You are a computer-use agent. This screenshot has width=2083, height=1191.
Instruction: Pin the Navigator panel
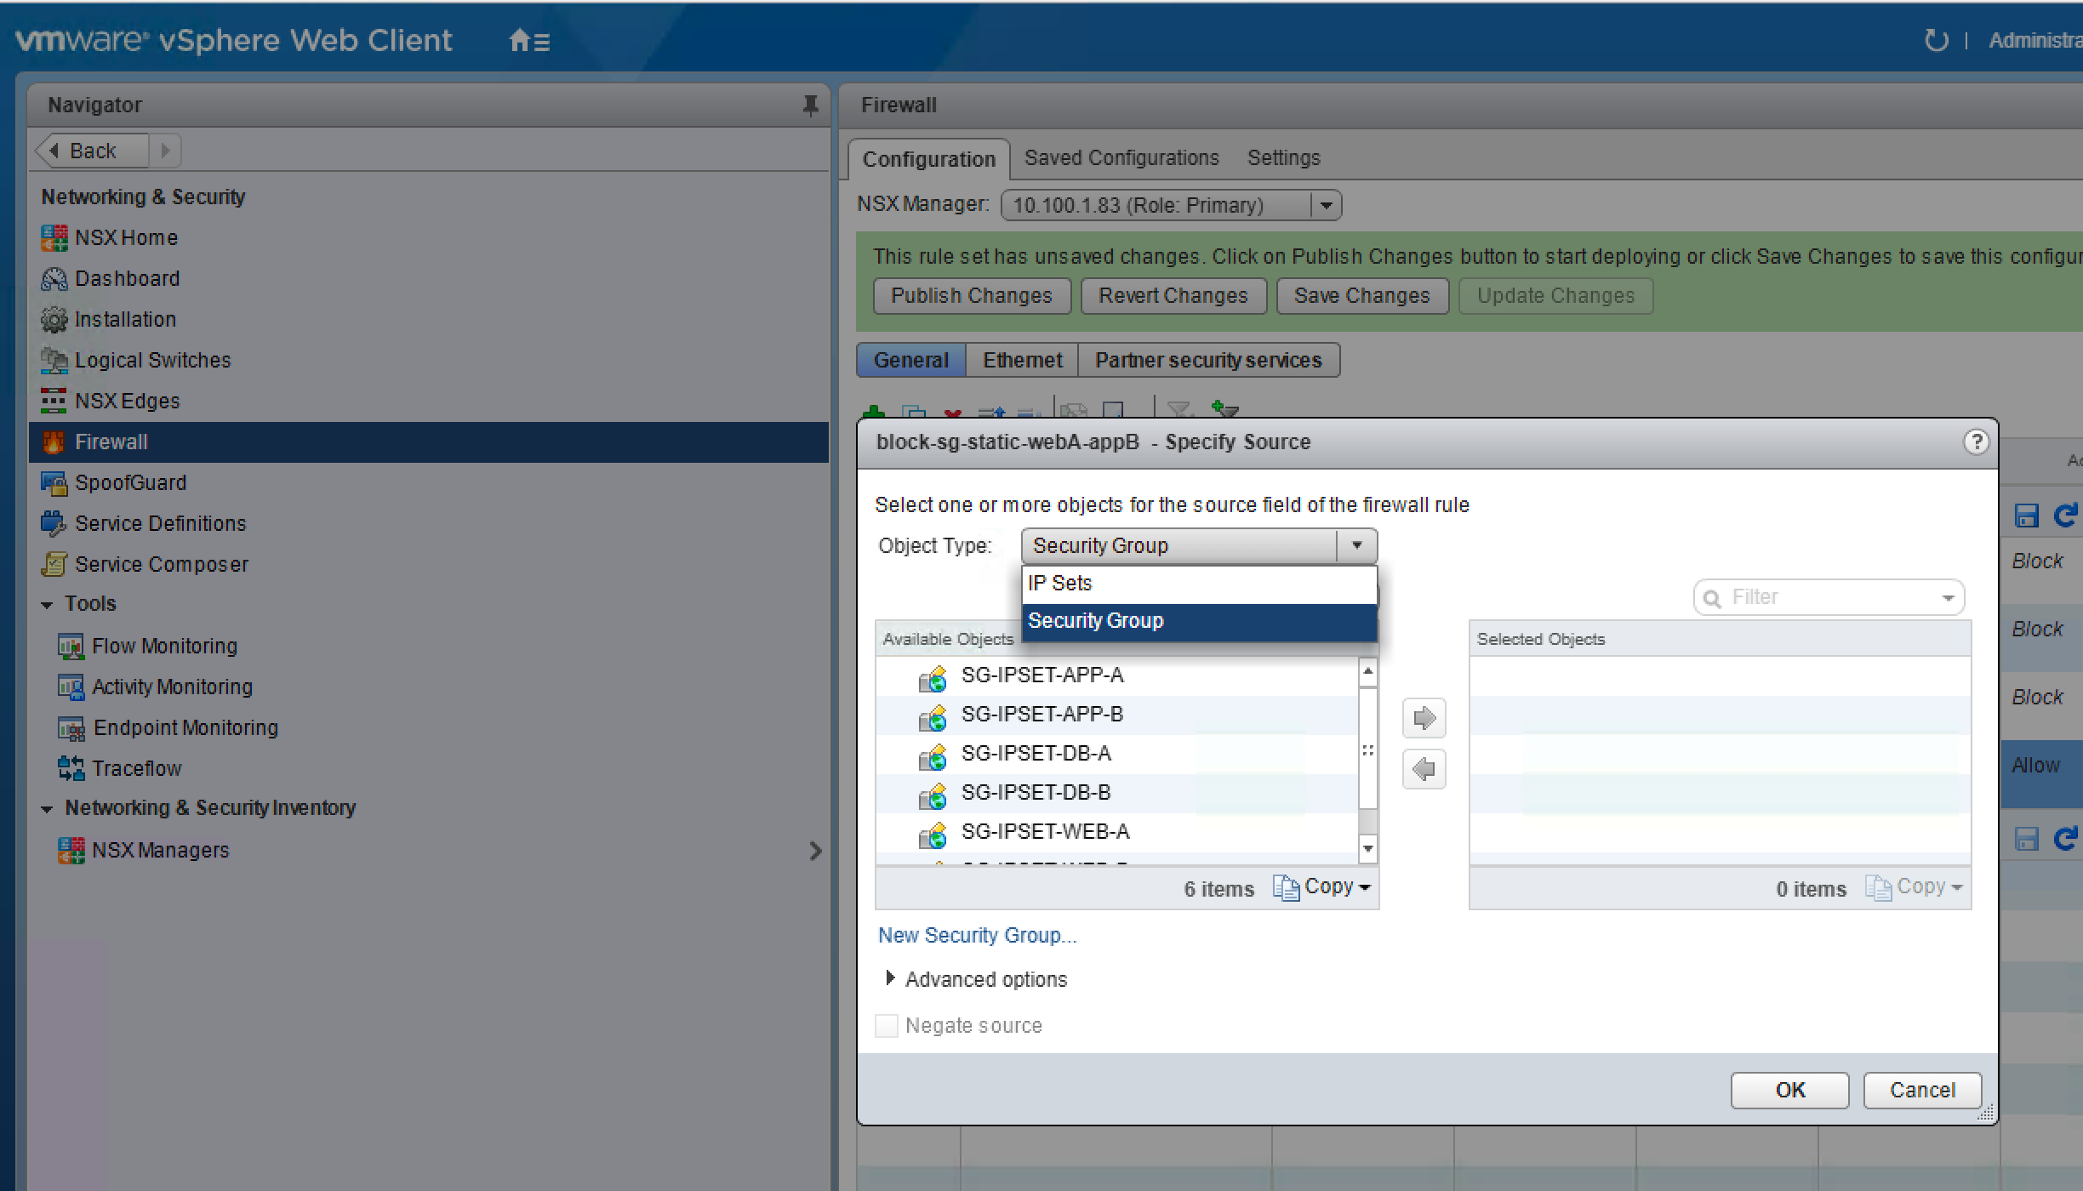[x=810, y=105]
